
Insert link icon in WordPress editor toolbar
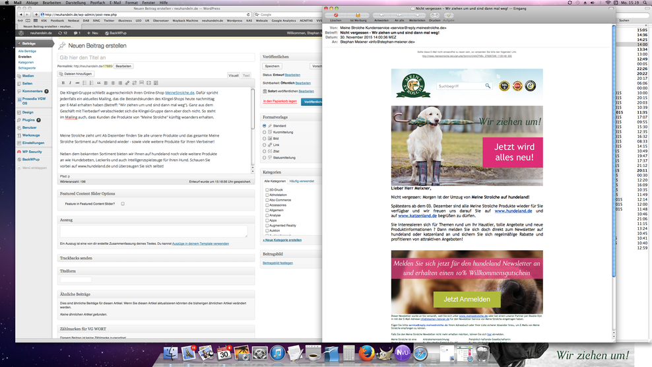[127, 83]
